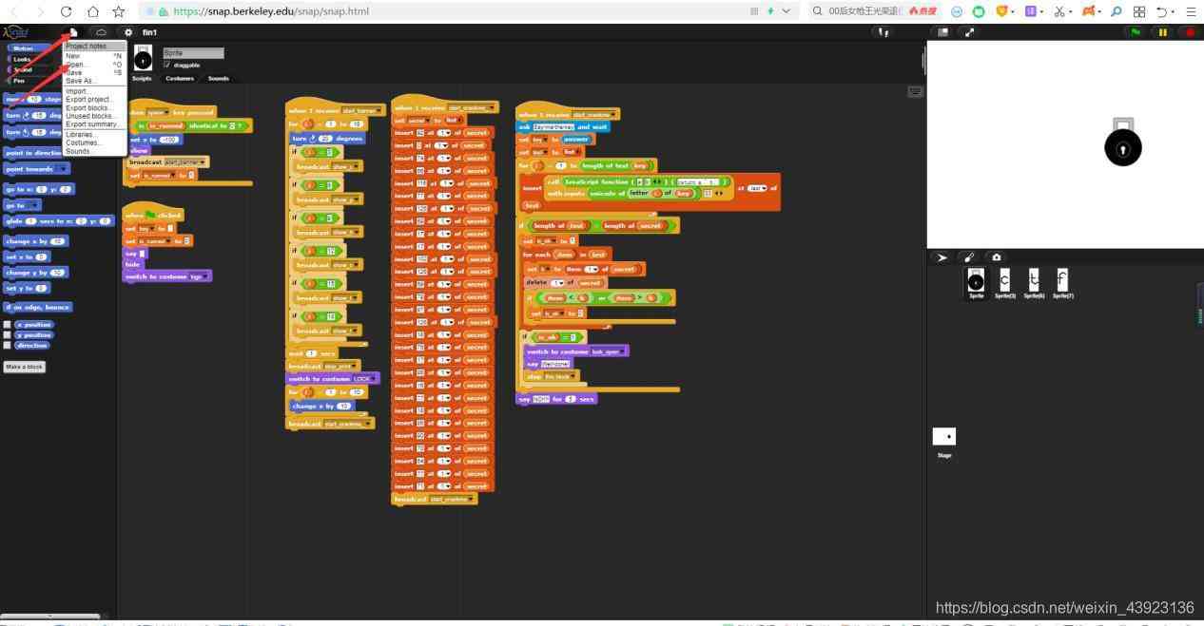Switch to the Scripts tab

click(x=141, y=78)
